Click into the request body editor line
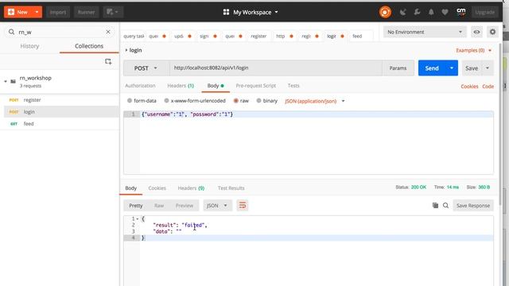 click(x=317, y=114)
